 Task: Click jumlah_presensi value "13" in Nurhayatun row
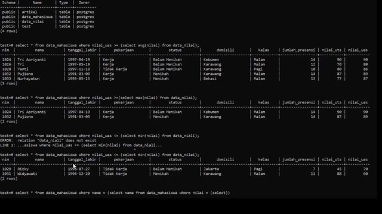pyautogui.click(x=313, y=78)
